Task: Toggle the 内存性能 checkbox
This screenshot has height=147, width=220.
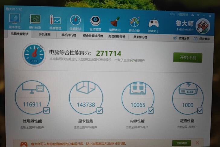Action: tap(151, 111)
